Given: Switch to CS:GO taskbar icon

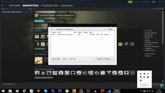Looking at the screenshot, I should click(74, 91).
